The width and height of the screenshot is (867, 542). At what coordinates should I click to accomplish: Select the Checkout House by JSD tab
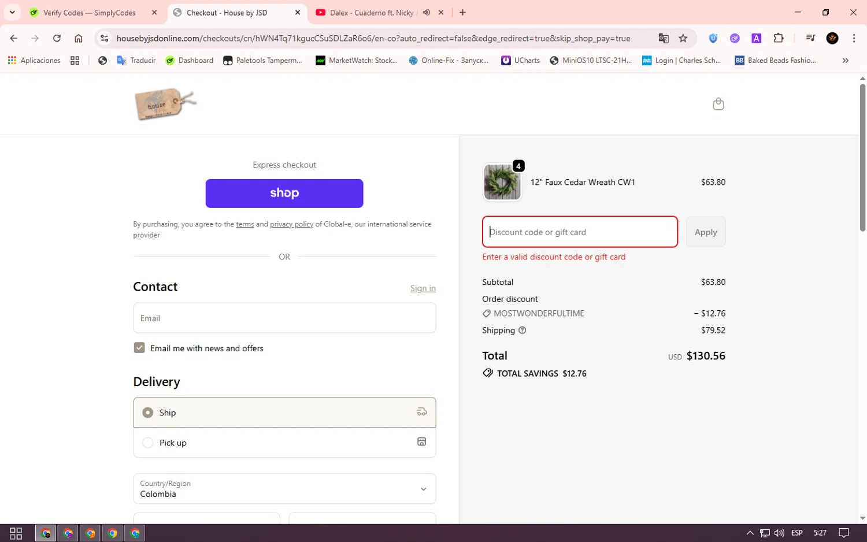[x=227, y=13]
